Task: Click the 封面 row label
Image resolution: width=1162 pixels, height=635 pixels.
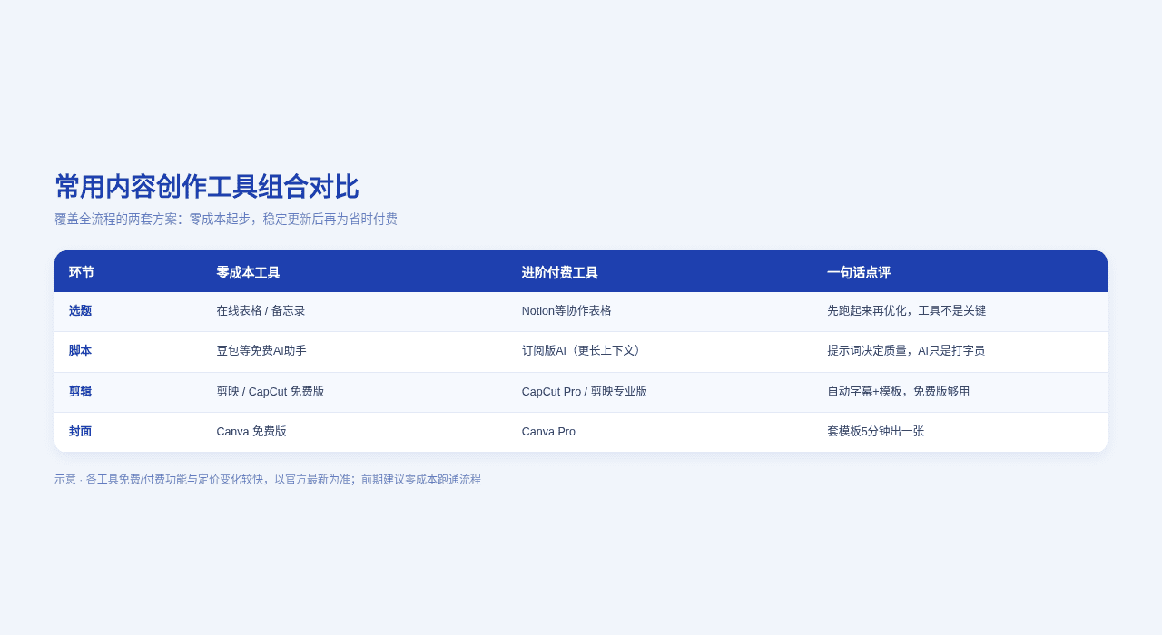Action: [x=80, y=431]
